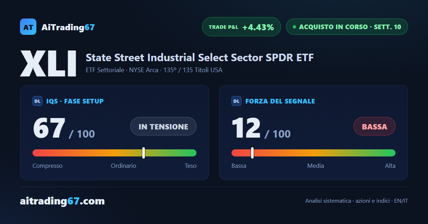Click the AT logo icon
Screen dimensions: 428x224
pos(28,27)
